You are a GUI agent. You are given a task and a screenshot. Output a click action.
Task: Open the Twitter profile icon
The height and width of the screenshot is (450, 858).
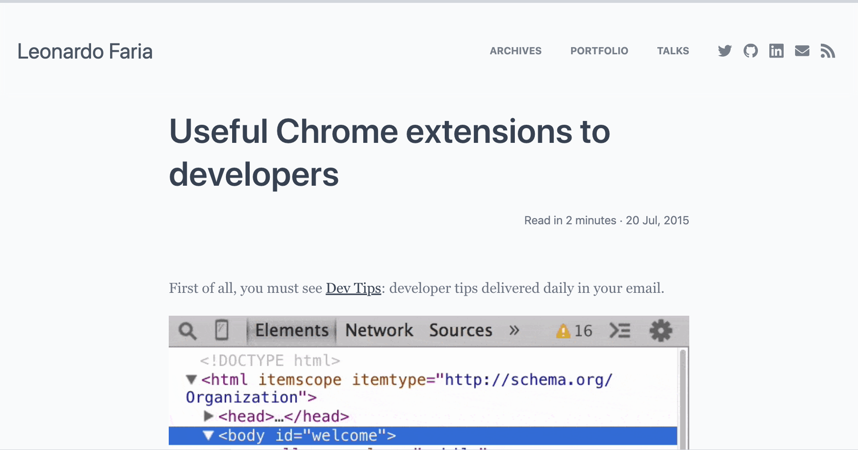coord(725,51)
